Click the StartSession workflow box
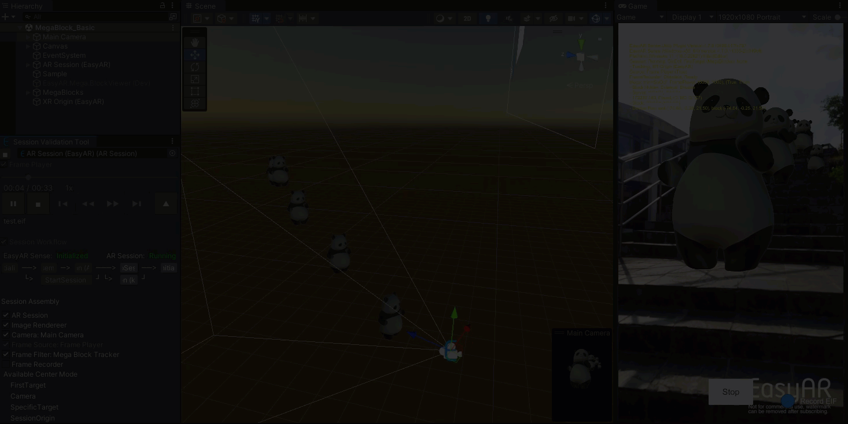Screen dimensions: 848x424 pyautogui.click(x=65, y=280)
